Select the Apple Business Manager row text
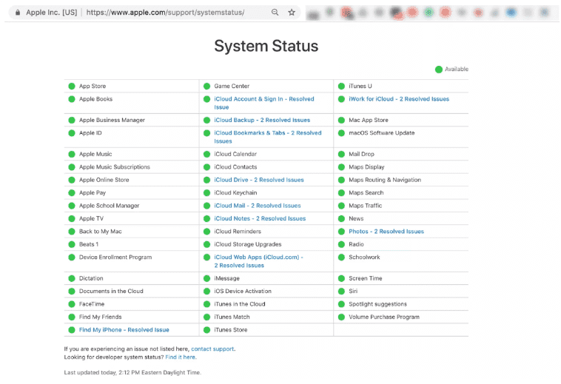Screen dimensions: 561x384 pyautogui.click(x=112, y=120)
